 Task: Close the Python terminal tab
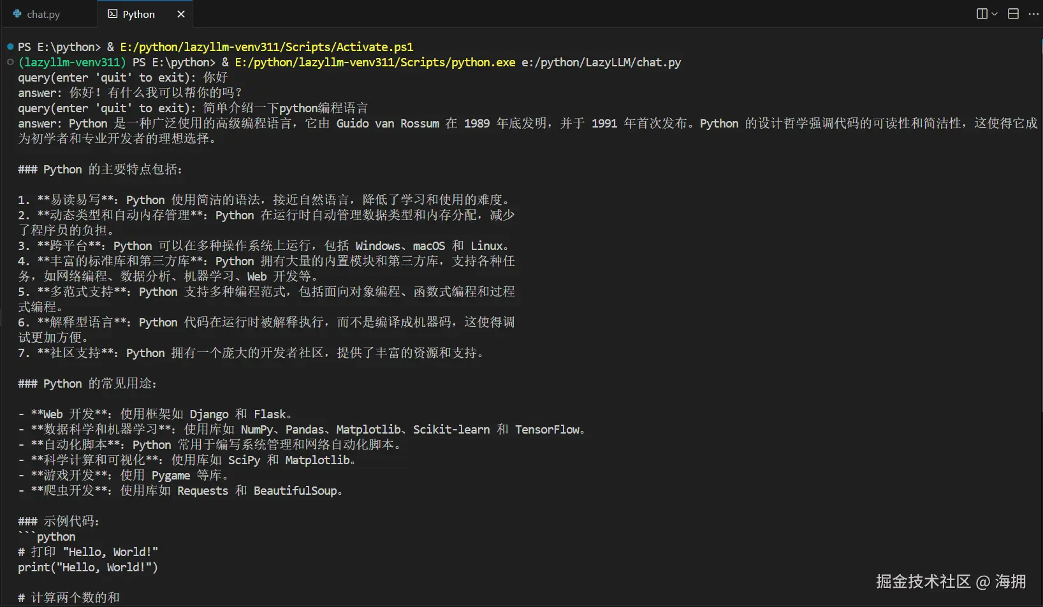click(x=181, y=14)
